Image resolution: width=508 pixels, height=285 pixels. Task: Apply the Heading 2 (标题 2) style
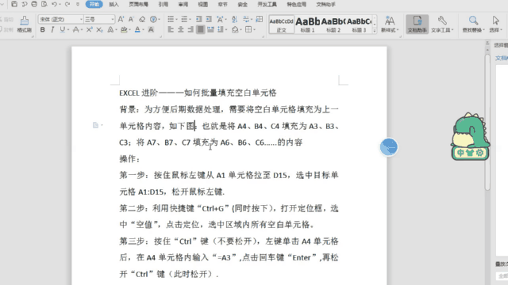(x=333, y=24)
